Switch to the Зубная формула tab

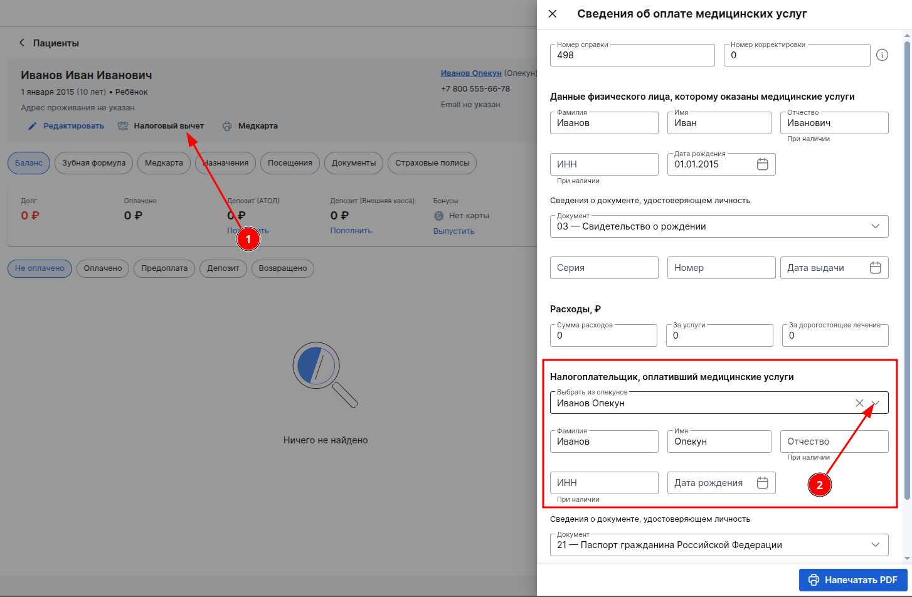click(93, 163)
